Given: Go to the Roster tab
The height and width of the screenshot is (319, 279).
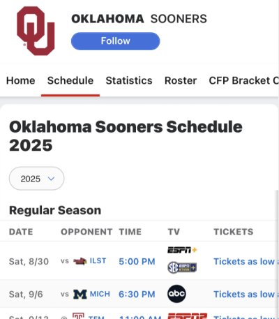Looking at the screenshot, I should pyautogui.click(x=181, y=81).
